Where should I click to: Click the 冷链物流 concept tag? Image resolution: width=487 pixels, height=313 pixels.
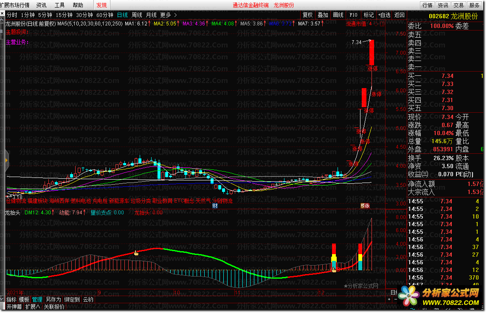click(222, 201)
